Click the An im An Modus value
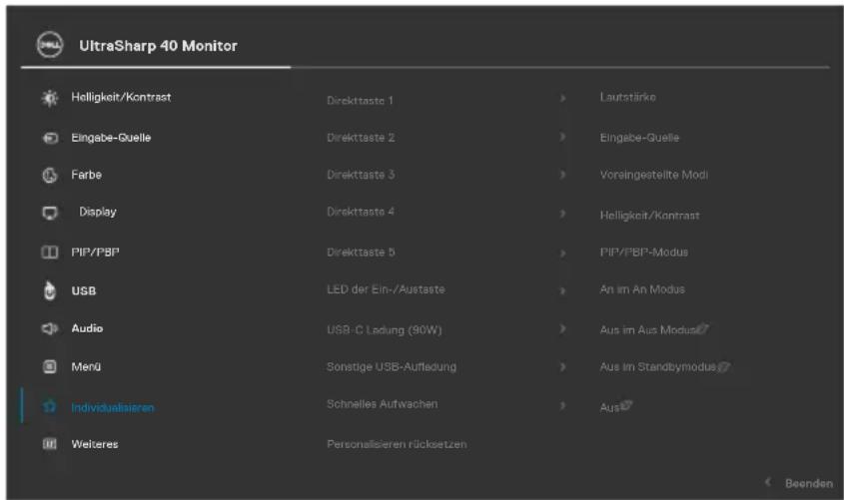This screenshot has height=500, width=844. pyautogui.click(x=642, y=289)
